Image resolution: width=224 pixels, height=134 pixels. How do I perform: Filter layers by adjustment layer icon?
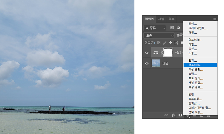178,28
